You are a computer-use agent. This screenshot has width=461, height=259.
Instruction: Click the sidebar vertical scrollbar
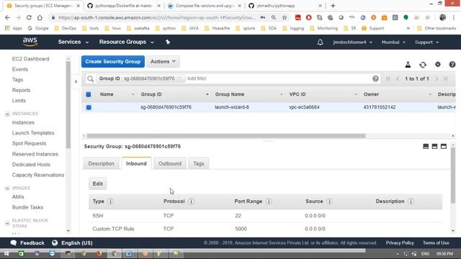pos(68,105)
